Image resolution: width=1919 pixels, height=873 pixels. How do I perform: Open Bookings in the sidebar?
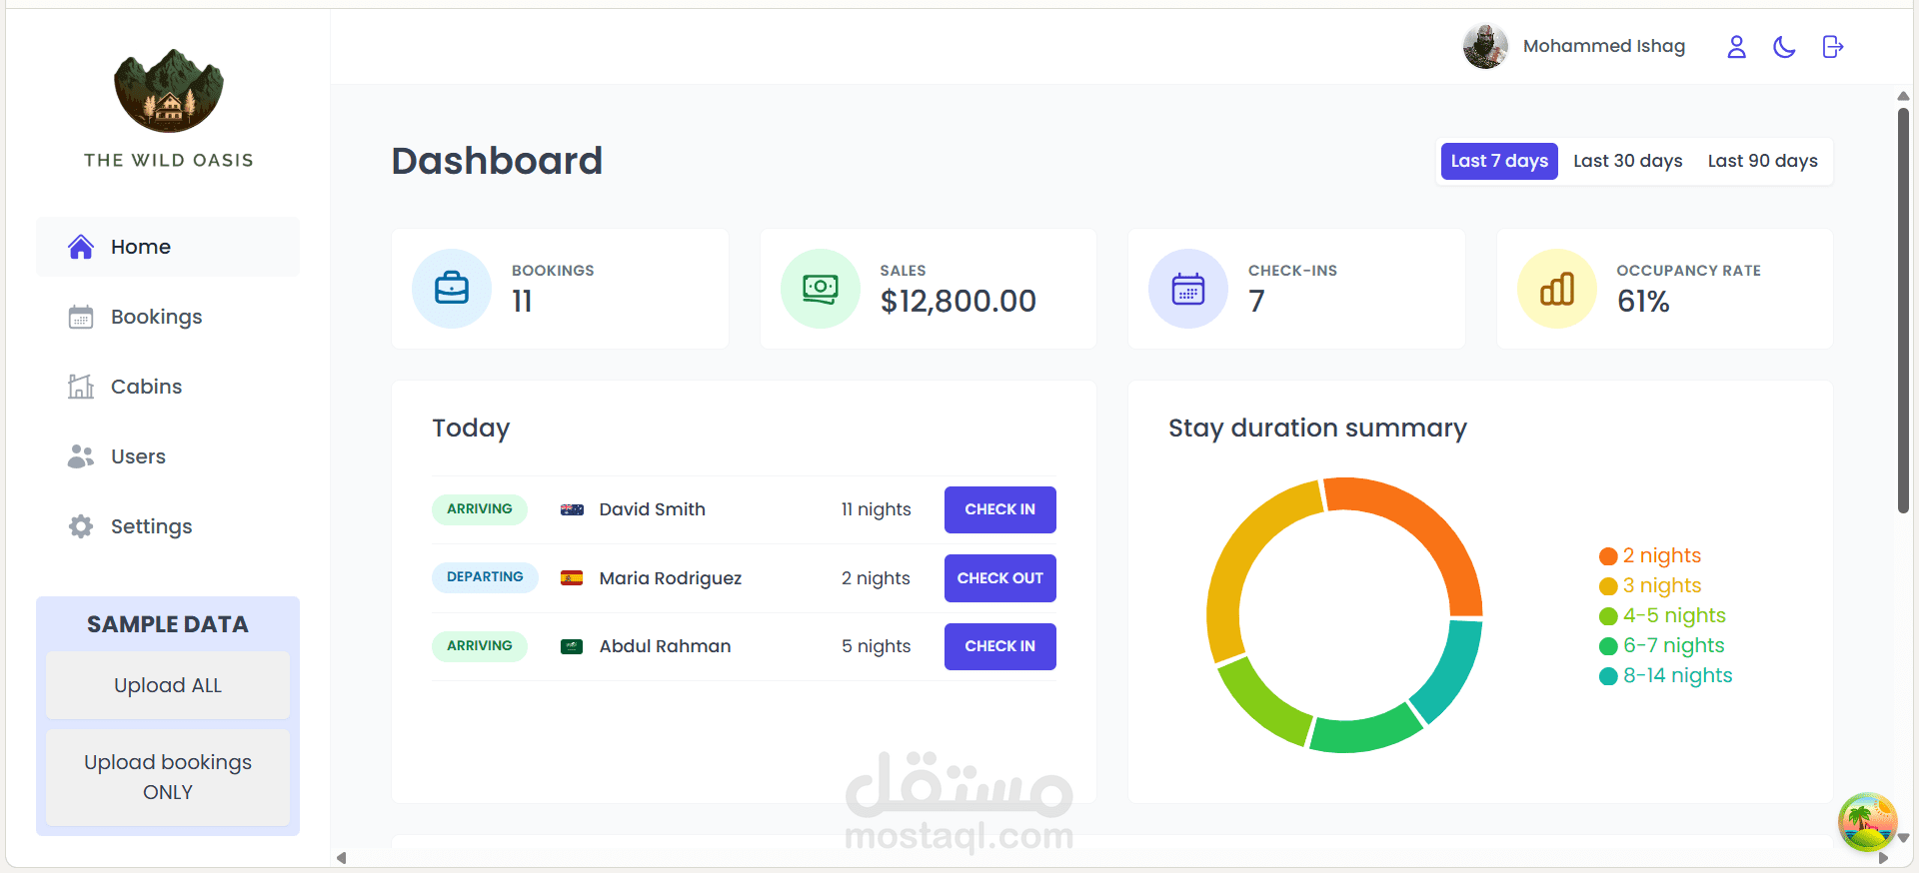tap(168, 317)
